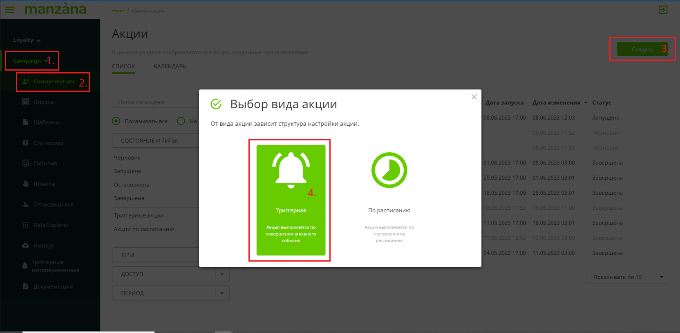Image resolution: width=680 pixels, height=333 pixels.
Task: Expand the ПЕРИОД dropdown
Action: (222, 293)
